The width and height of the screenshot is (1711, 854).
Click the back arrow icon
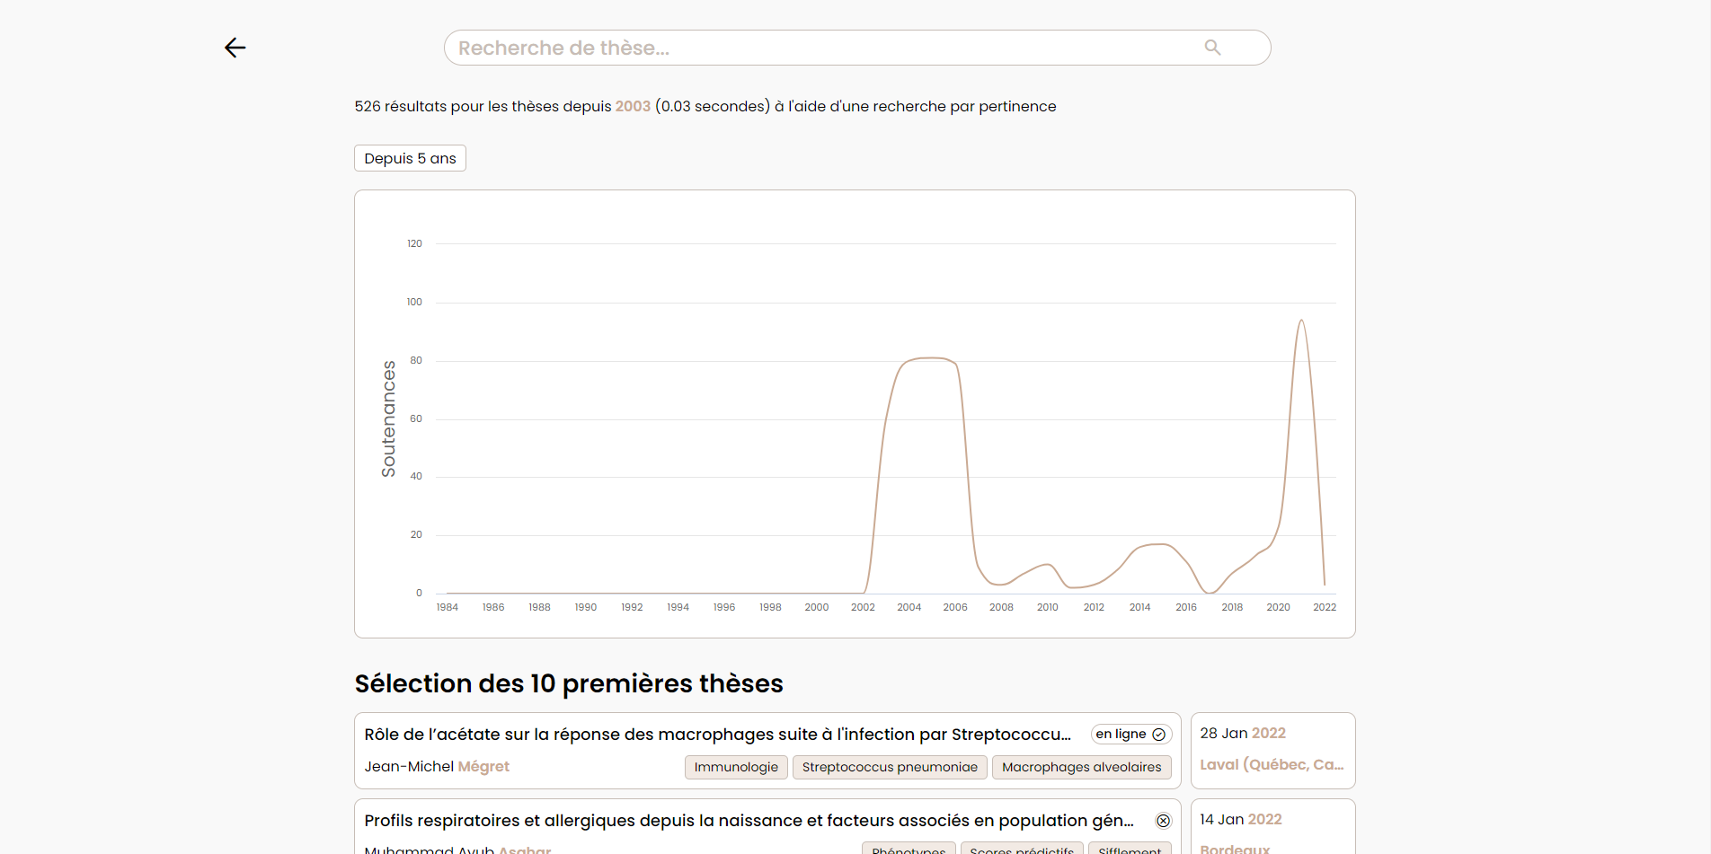(x=235, y=48)
